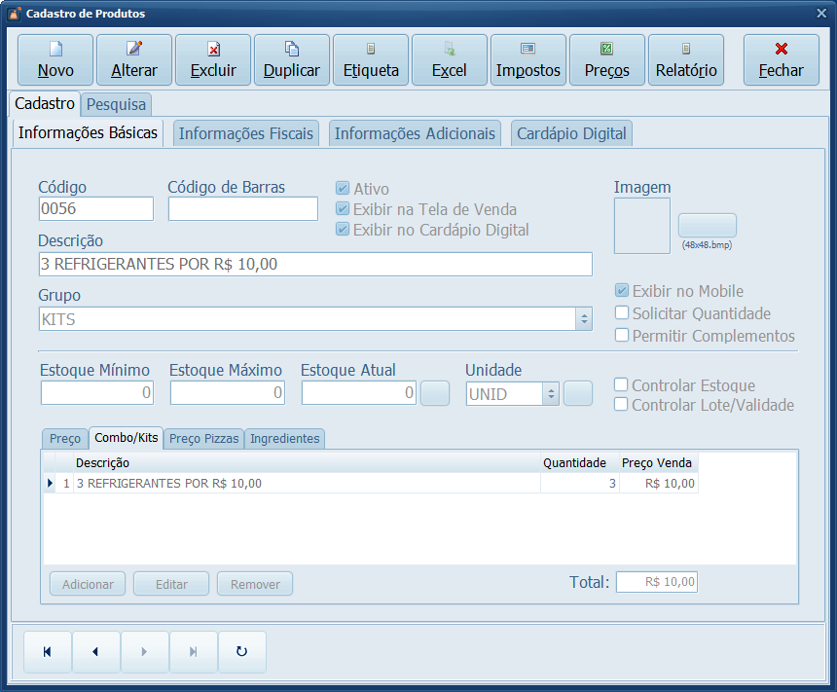
Task: Switch to the Pesquisa tab
Action: pos(116,104)
